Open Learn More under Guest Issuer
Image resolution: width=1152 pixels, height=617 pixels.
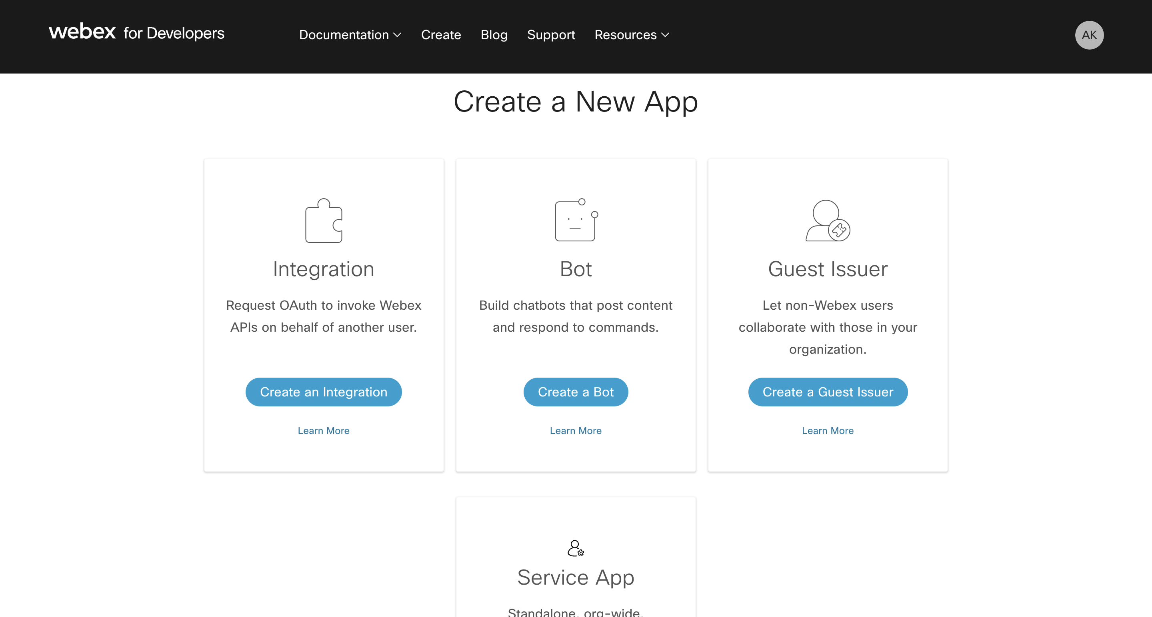click(x=827, y=430)
